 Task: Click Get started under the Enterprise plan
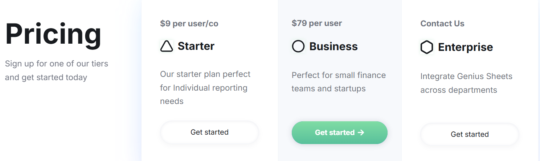pos(470,134)
